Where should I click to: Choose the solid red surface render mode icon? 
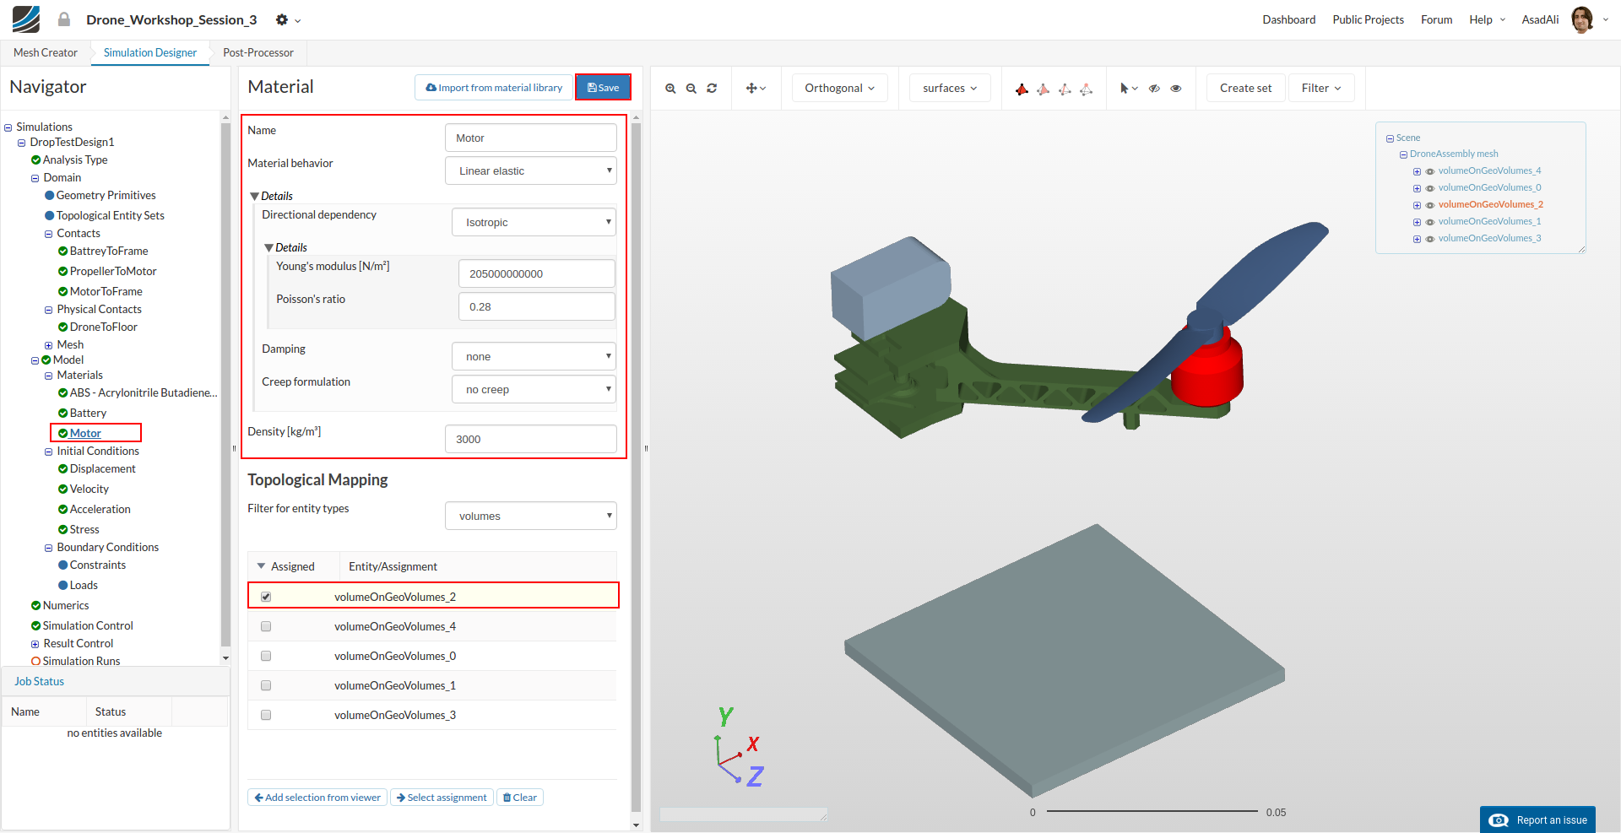[1022, 89]
